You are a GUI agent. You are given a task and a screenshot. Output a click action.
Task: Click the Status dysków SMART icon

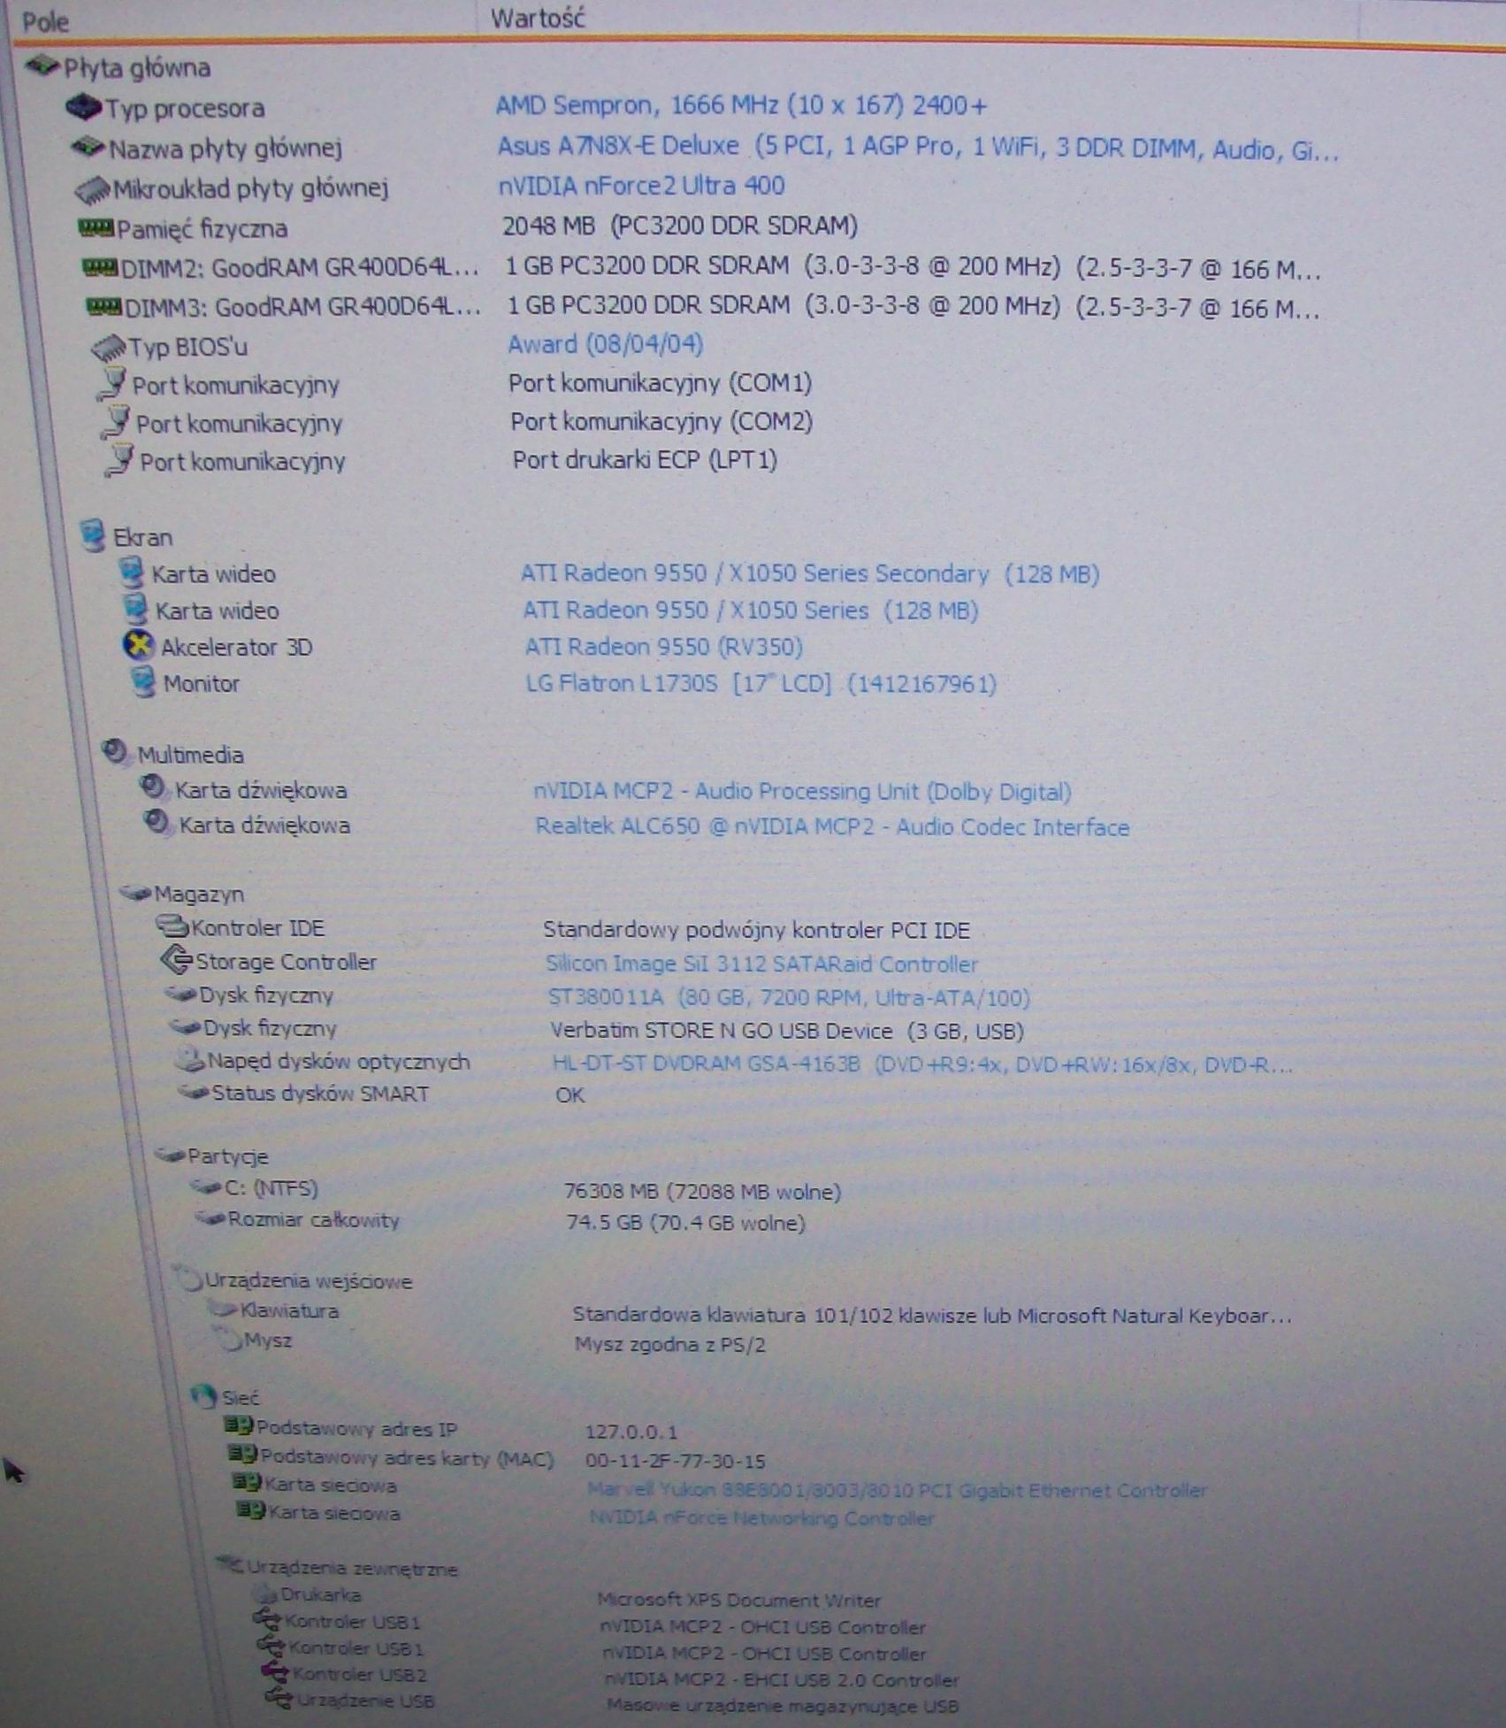194,1093
